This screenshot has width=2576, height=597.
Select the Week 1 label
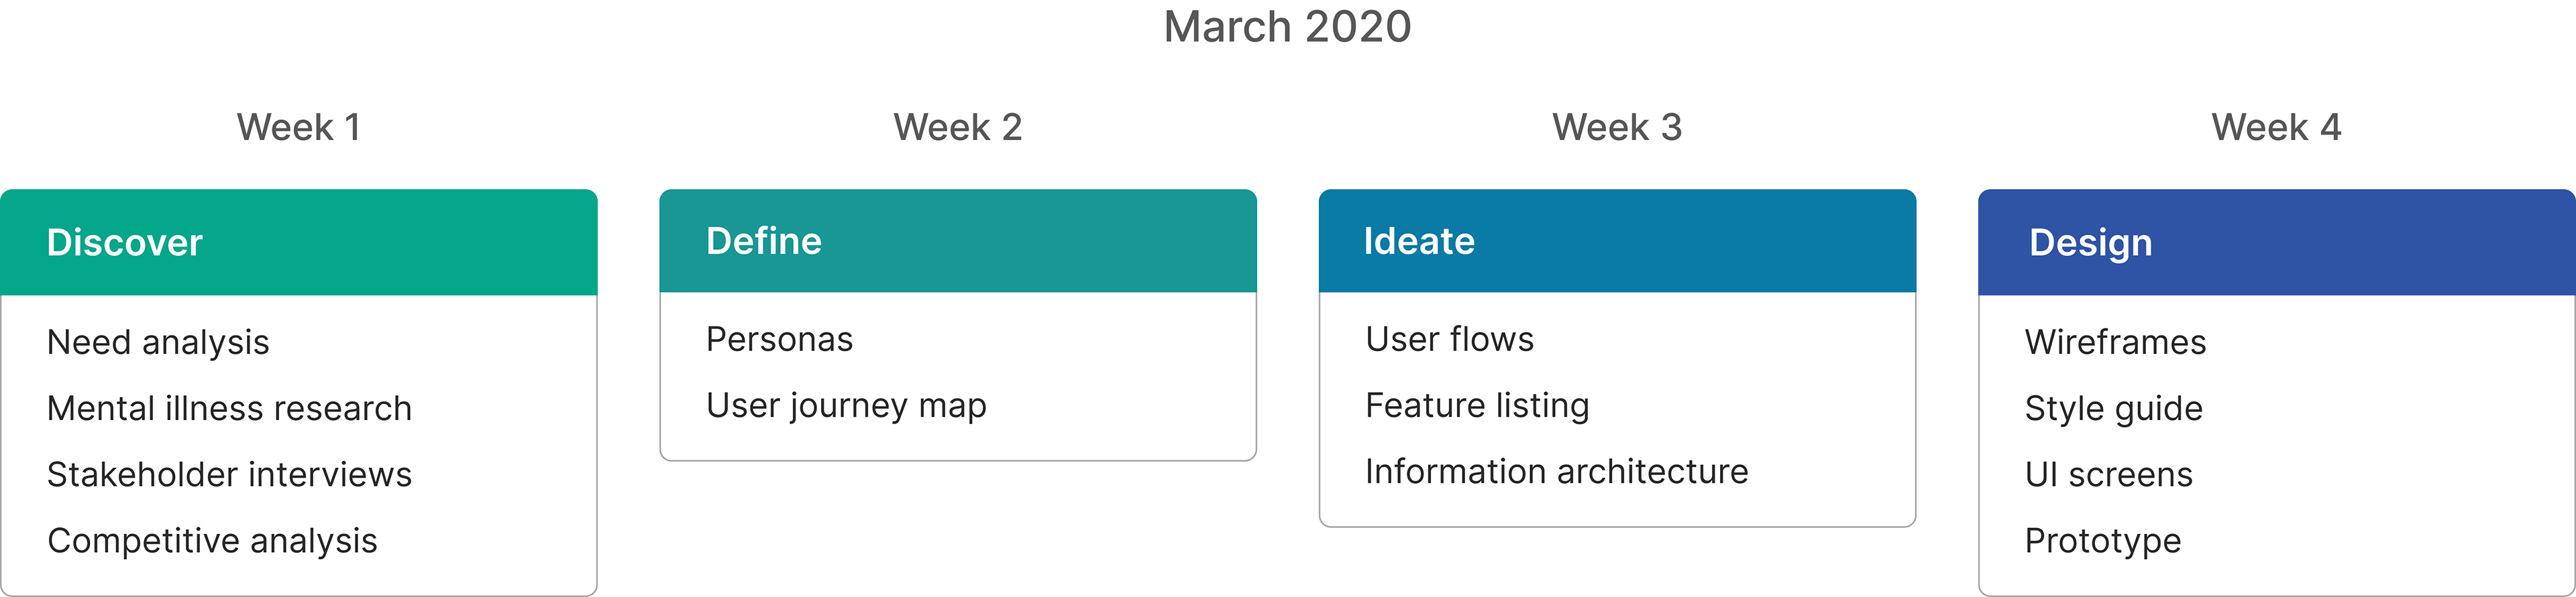[x=298, y=127]
